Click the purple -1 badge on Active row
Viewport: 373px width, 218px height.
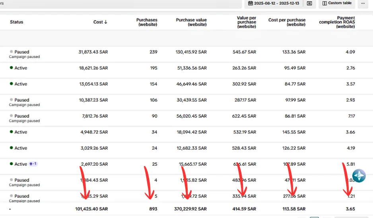pyautogui.click(x=33, y=164)
